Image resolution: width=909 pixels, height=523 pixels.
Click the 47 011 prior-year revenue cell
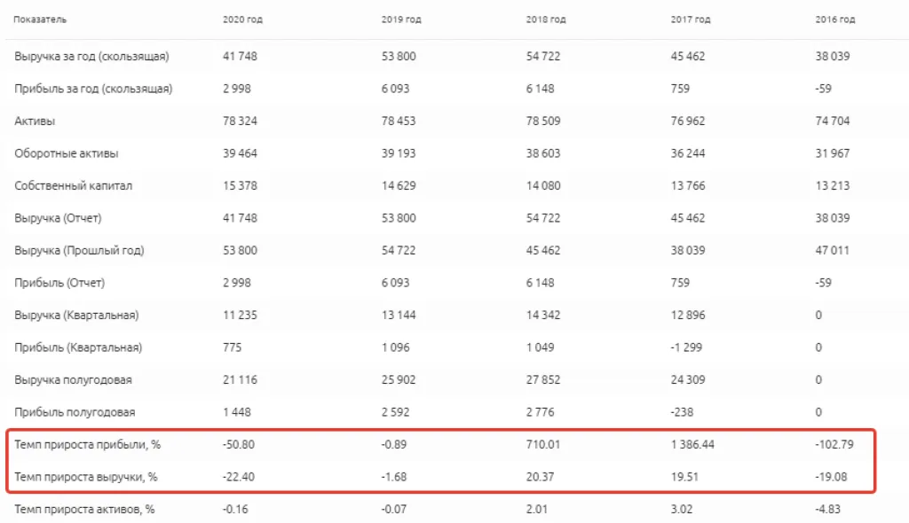pyautogui.click(x=832, y=251)
